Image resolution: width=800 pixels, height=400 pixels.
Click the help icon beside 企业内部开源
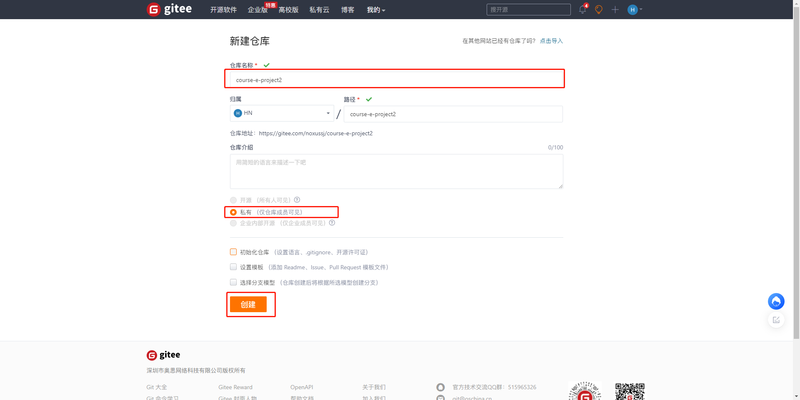332,223
